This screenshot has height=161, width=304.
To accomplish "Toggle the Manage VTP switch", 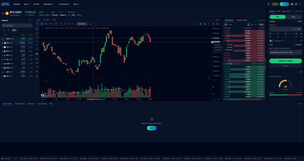I will 271,41.
